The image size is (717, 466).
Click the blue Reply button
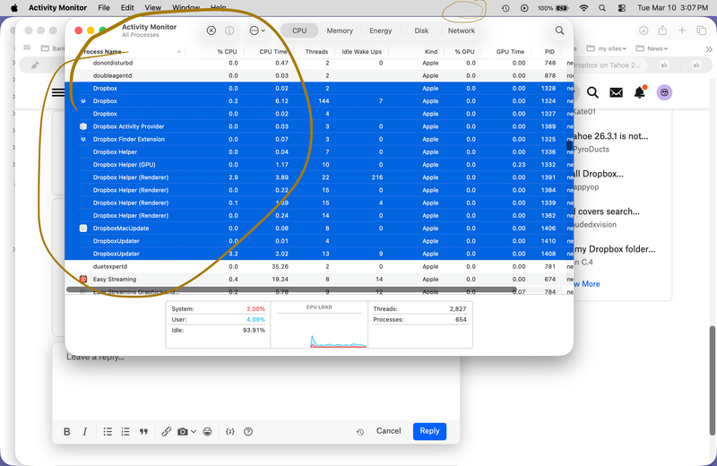coord(429,431)
